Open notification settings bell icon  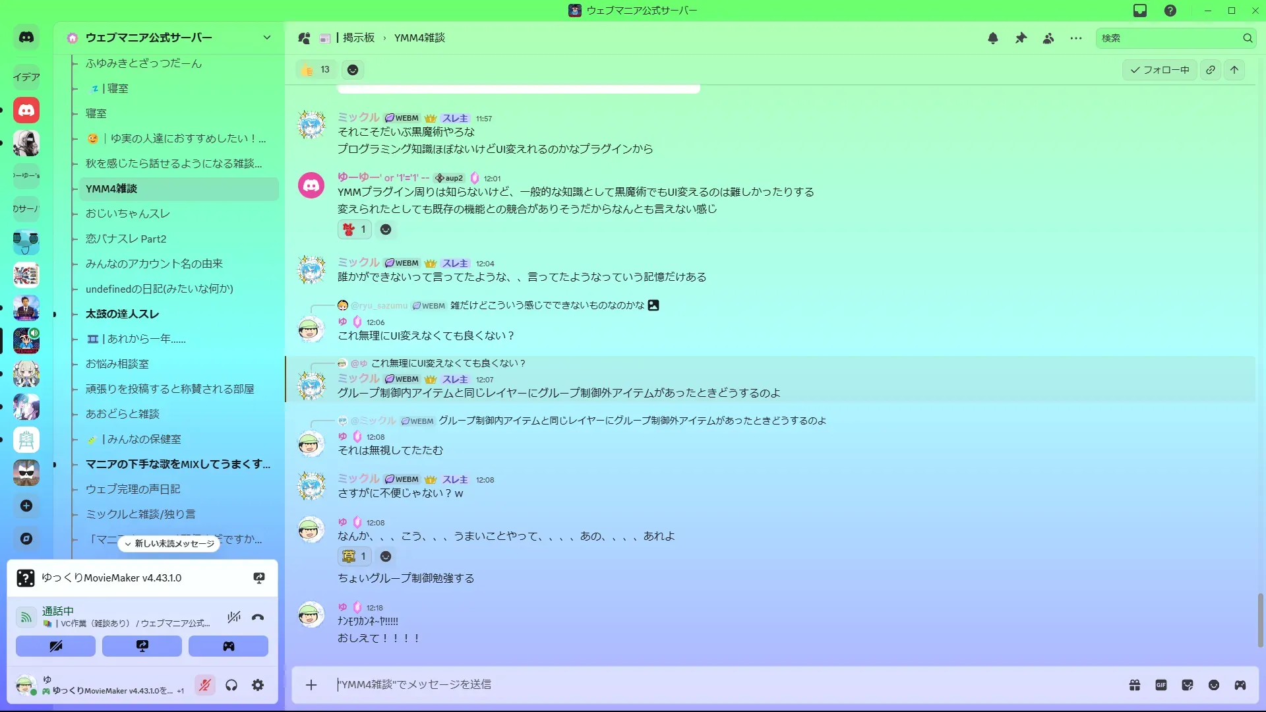tap(992, 38)
